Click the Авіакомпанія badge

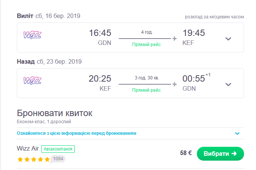pyautogui.click(x=58, y=149)
